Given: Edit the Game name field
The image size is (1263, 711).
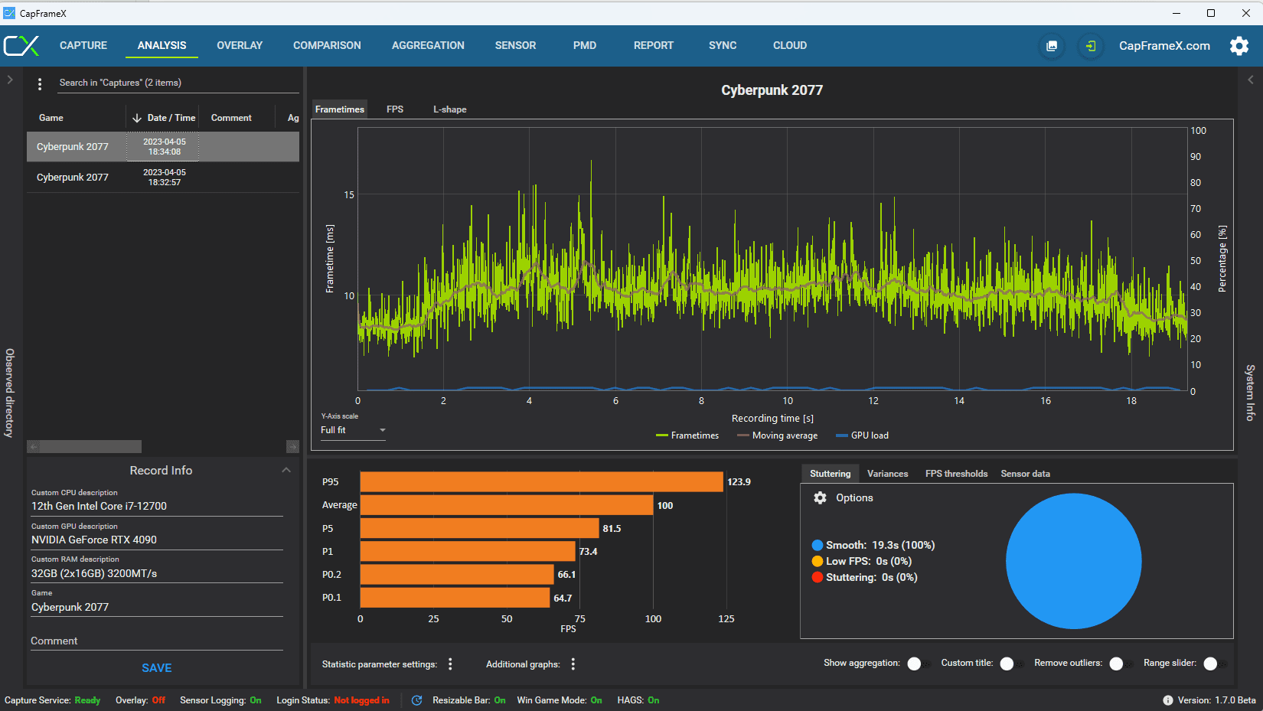Looking at the screenshot, I should click(156, 608).
